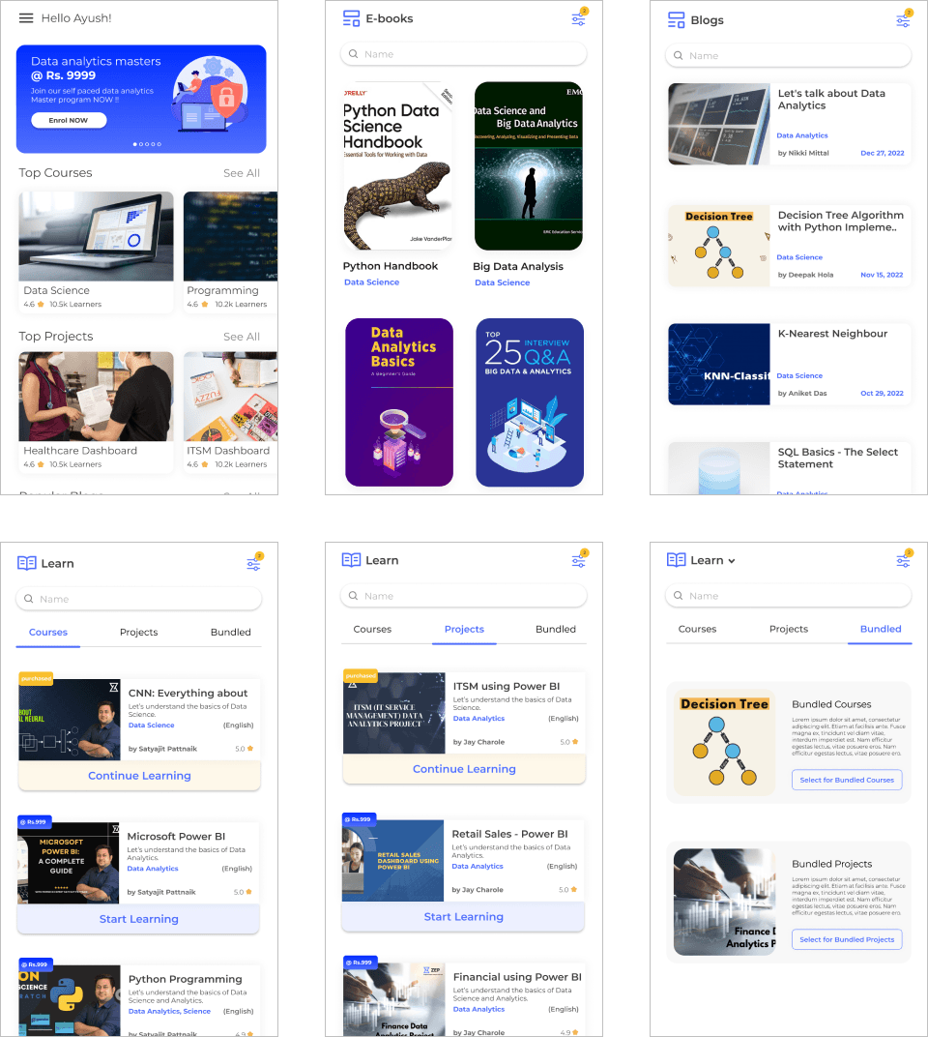Click Start Learning under Retail Sales - Power BI

click(x=463, y=917)
